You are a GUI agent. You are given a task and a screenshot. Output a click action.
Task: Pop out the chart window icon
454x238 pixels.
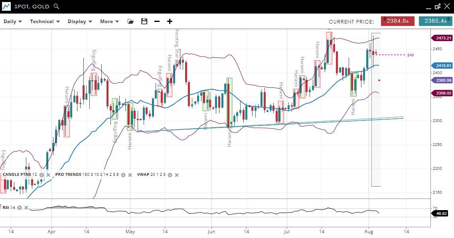pyautogui.click(x=438, y=6)
